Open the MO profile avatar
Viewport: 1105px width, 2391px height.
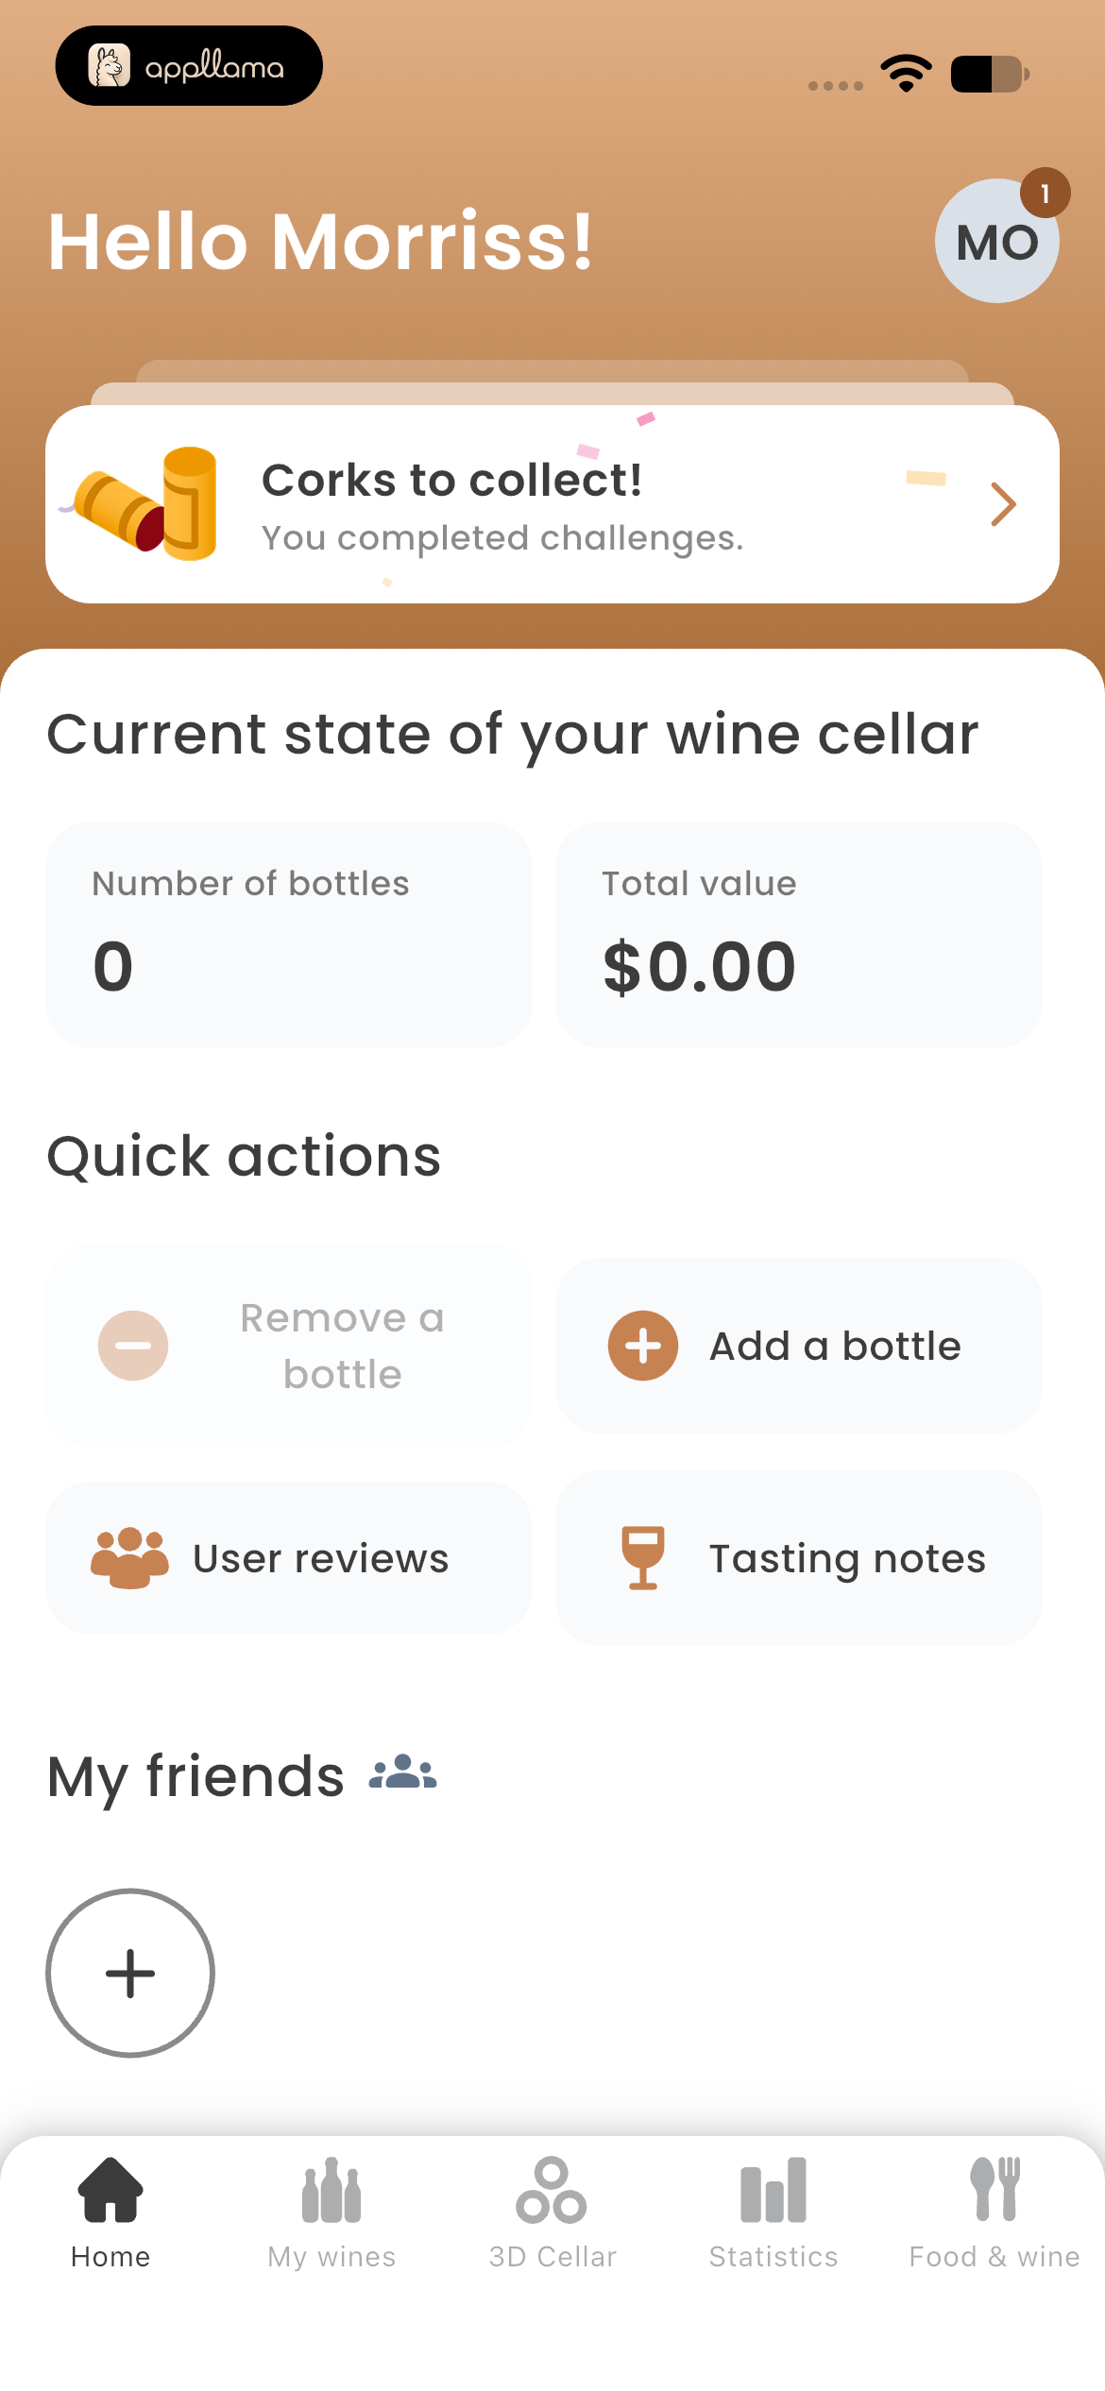(996, 241)
